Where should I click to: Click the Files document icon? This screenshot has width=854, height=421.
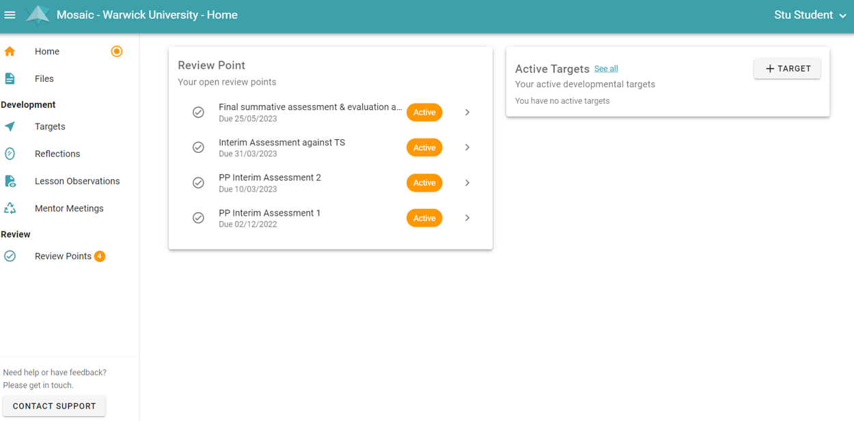click(x=10, y=78)
